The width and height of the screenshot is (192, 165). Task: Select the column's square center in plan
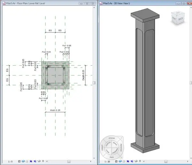pyautogui.click(x=55, y=75)
